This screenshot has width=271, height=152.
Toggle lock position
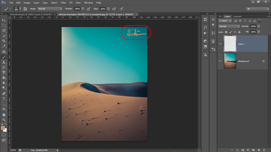pyautogui.click(x=235, y=32)
